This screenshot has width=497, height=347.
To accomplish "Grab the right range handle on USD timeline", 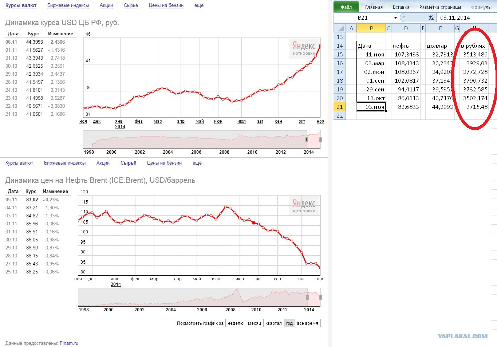I will pyautogui.click(x=320, y=140).
